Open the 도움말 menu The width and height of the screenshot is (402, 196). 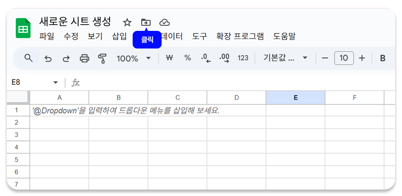284,36
